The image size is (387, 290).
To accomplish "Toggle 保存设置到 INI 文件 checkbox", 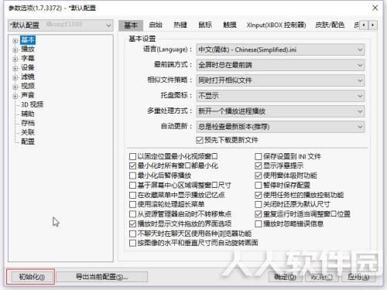I will click(x=259, y=156).
